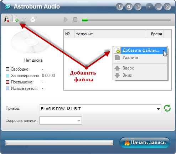This screenshot has width=176, height=154.
Task: Click the delete track X icon
Action: pos(24,19)
